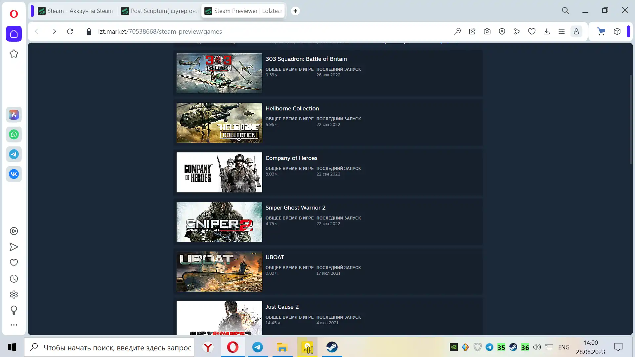Open Aria AI sidebar icon
635x357 pixels.
tap(14, 115)
